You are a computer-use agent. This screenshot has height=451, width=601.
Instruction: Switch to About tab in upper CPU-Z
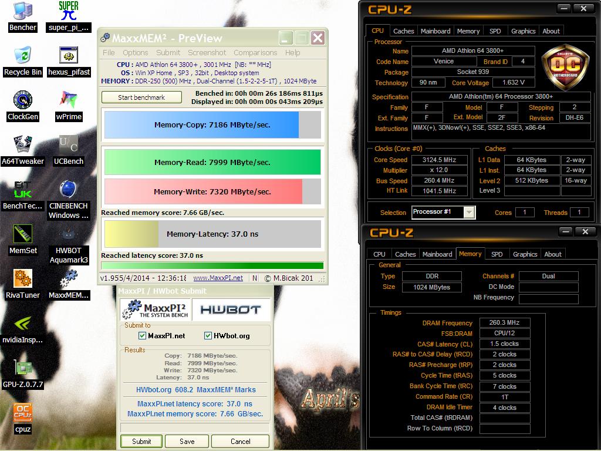551,31
